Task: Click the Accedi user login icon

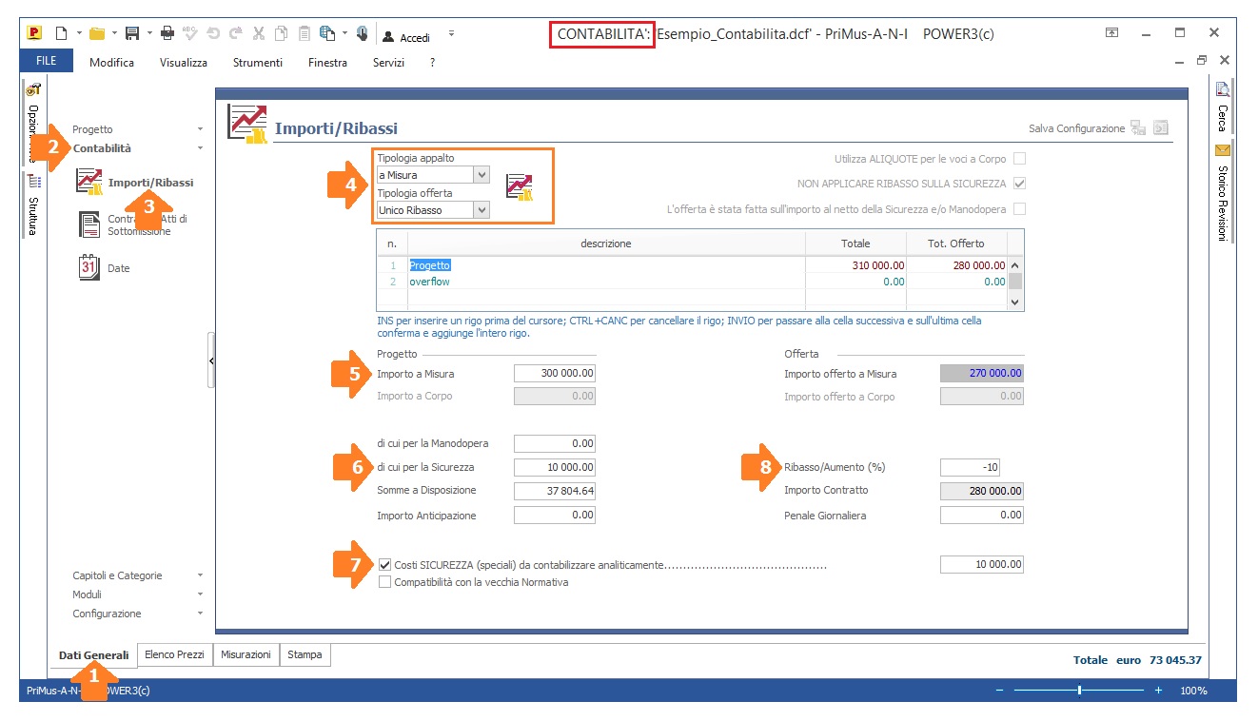Action: click(x=388, y=37)
